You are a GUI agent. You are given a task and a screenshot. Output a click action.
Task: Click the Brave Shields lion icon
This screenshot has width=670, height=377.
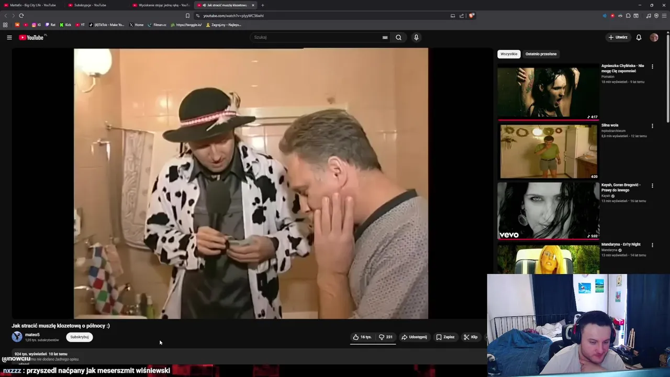pyautogui.click(x=471, y=16)
